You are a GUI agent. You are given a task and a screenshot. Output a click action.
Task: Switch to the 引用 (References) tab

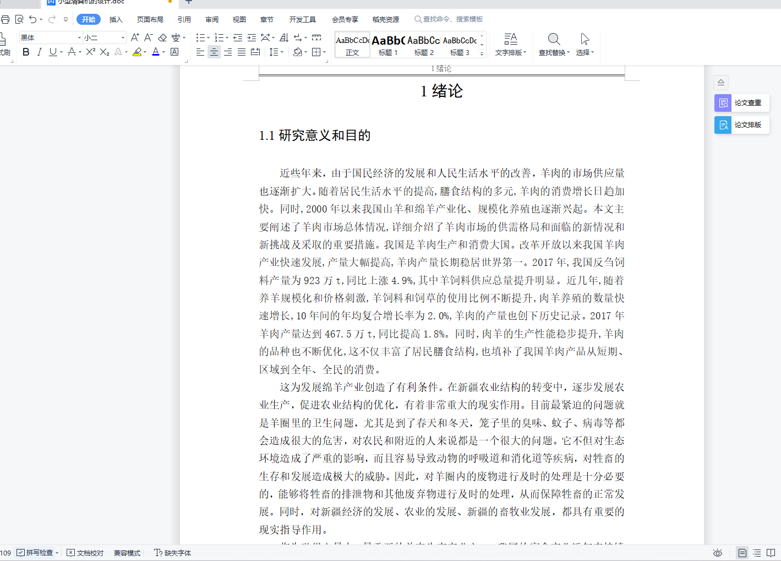pos(184,19)
